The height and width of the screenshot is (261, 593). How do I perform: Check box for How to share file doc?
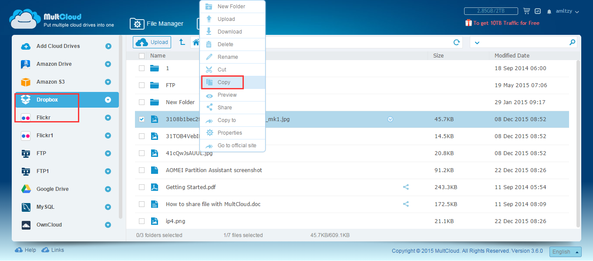(x=142, y=204)
